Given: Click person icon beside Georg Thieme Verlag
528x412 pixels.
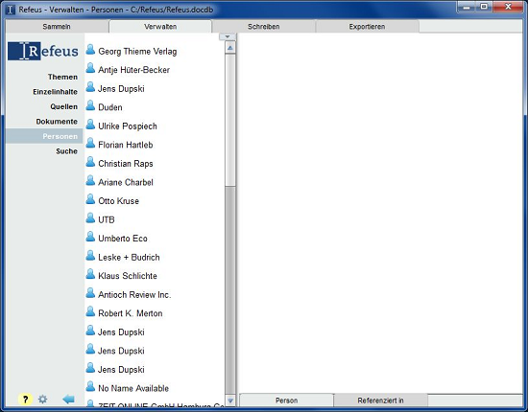Looking at the screenshot, I should pos(90,50).
